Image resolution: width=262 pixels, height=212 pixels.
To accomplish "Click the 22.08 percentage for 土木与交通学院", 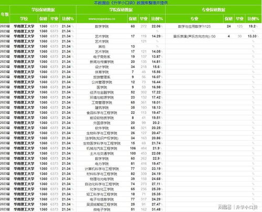I will pos(156,153).
